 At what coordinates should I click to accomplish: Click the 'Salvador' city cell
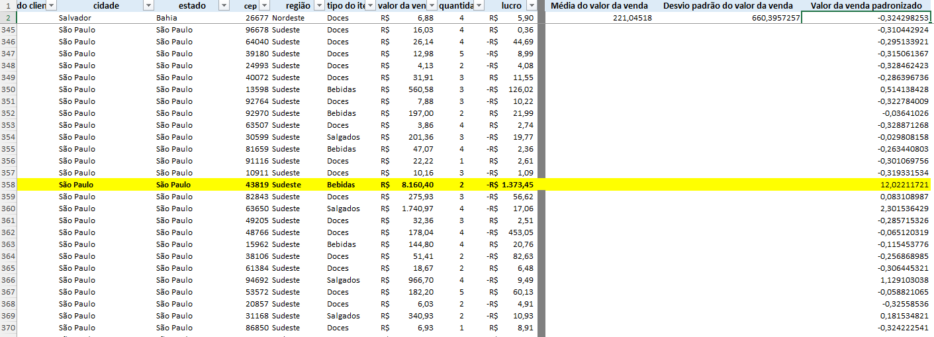tap(75, 18)
